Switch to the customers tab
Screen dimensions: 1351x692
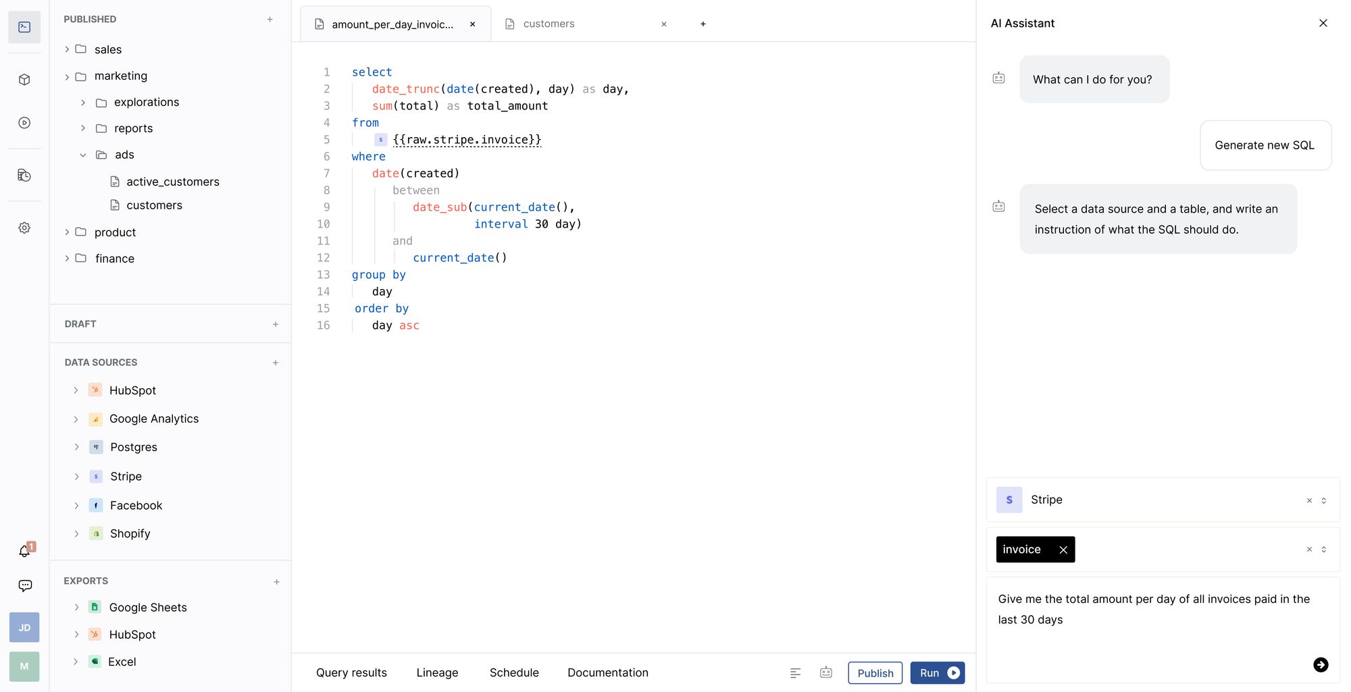[x=548, y=24]
